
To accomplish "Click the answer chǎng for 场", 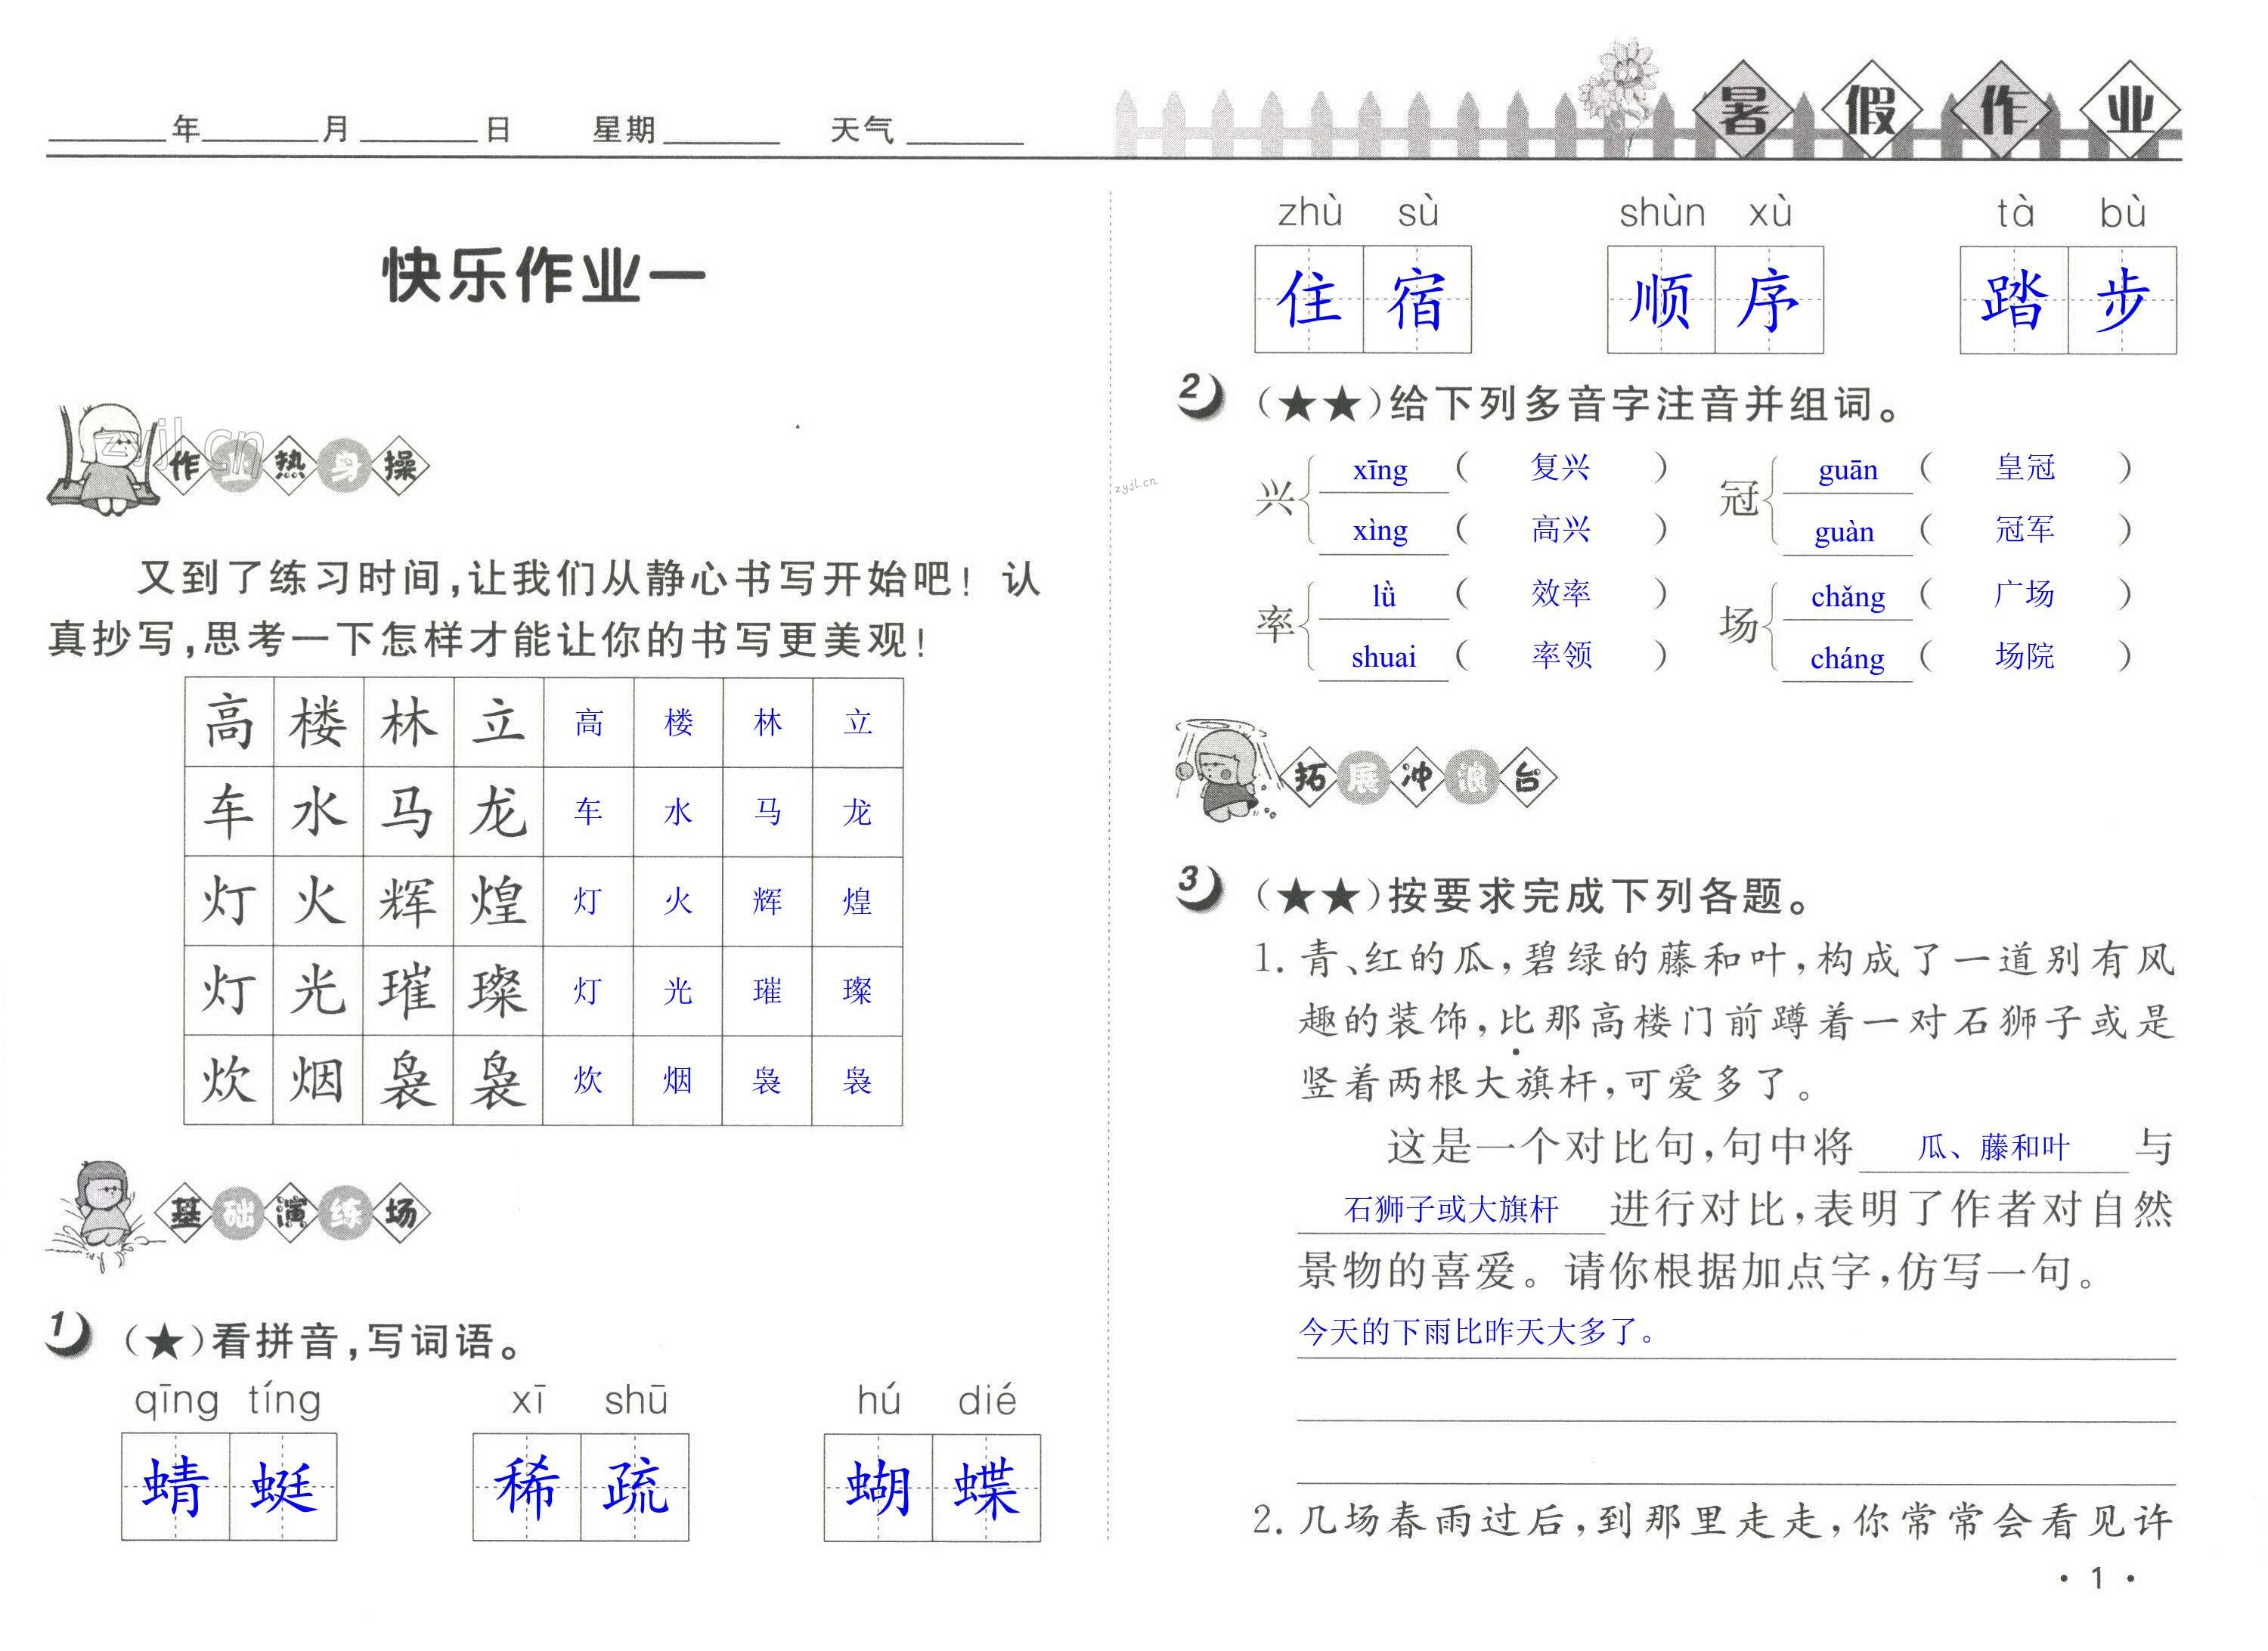I will [x=1847, y=597].
